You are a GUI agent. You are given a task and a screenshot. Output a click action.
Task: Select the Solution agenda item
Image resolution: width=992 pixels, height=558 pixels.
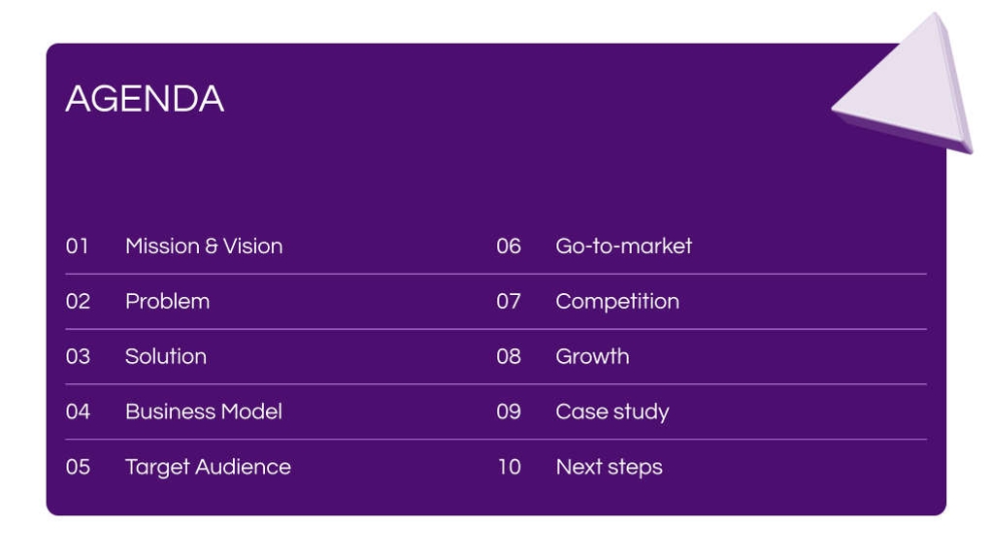coord(166,357)
